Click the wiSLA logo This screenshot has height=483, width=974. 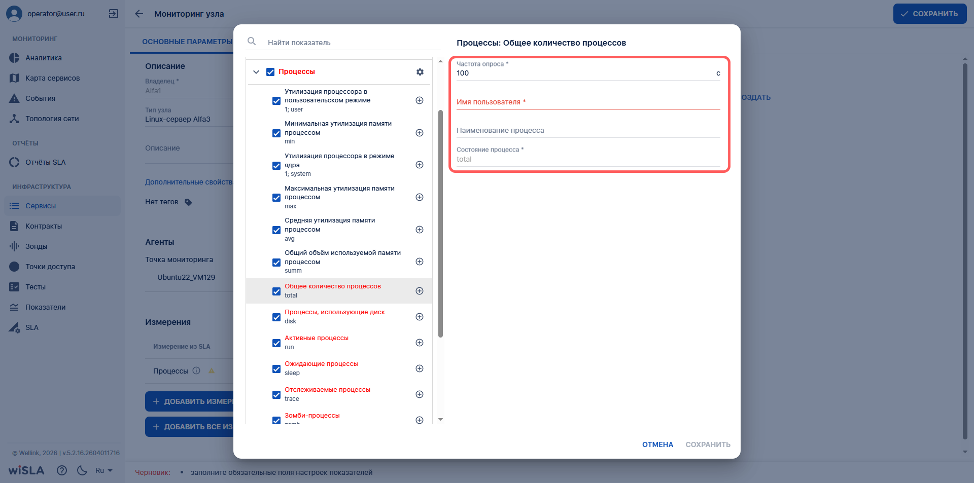tap(26, 470)
